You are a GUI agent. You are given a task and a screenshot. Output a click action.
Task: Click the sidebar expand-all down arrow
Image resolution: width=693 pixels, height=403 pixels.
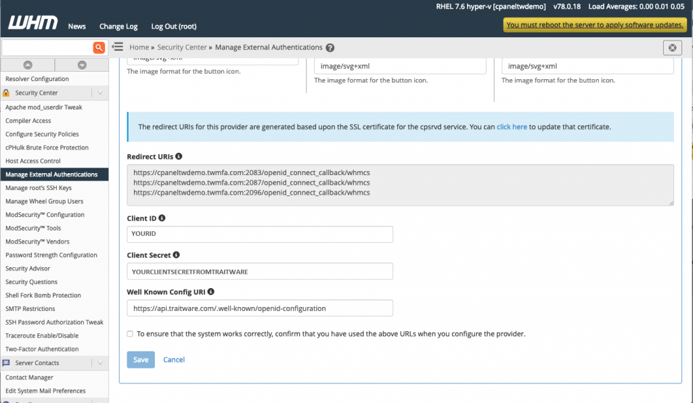(x=82, y=65)
